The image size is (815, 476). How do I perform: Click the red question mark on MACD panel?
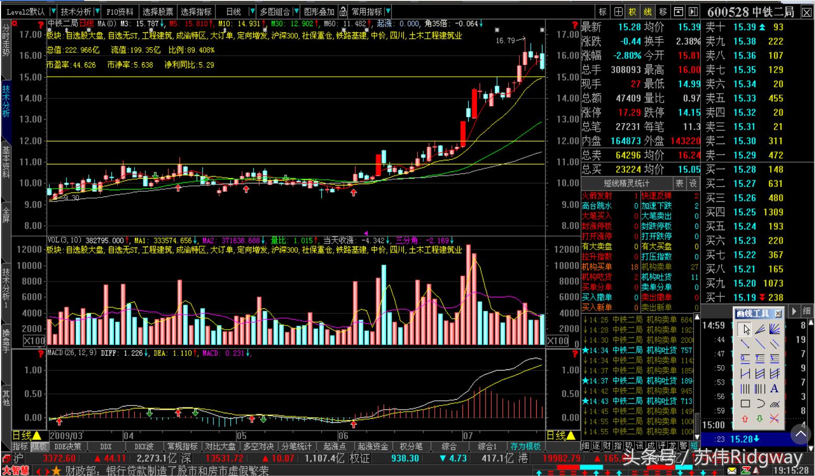pyautogui.click(x=40, y=354)
